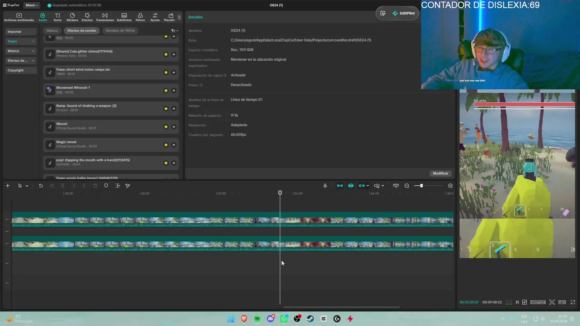Select the Efectos de sonido pill
The image size is (580, 326).
(82, 31)
